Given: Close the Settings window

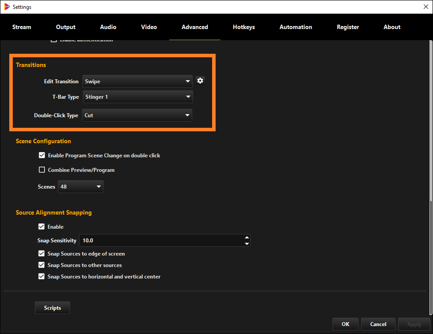Looking at the screenshot, I should (x=425, y=7).
